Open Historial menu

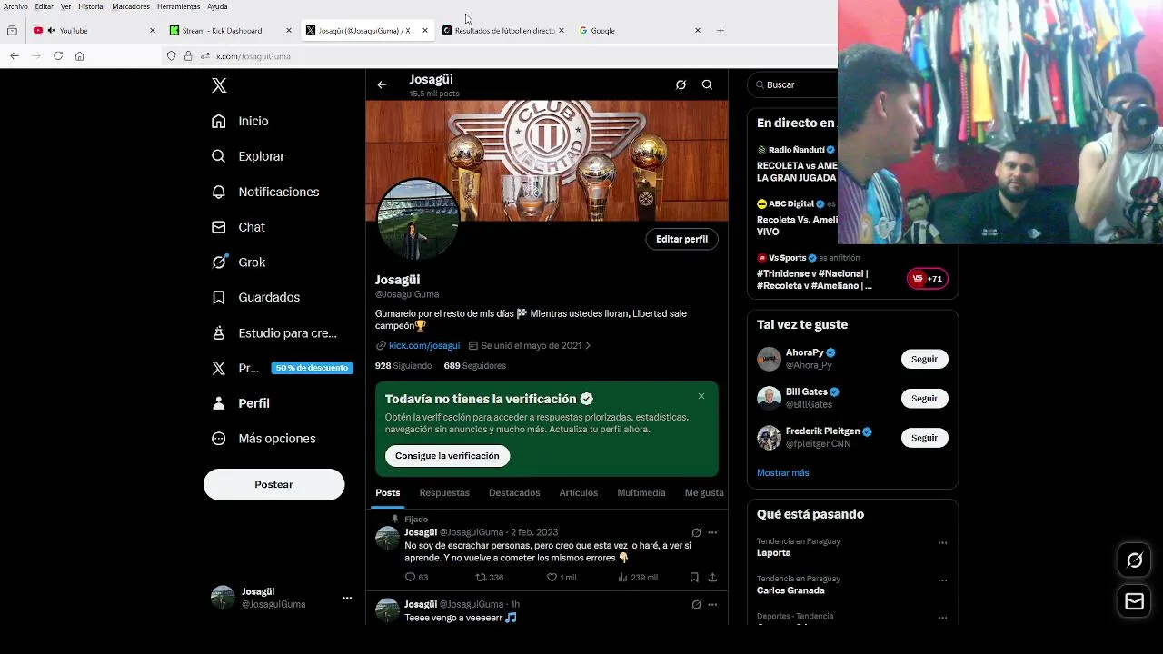(91, 6)
